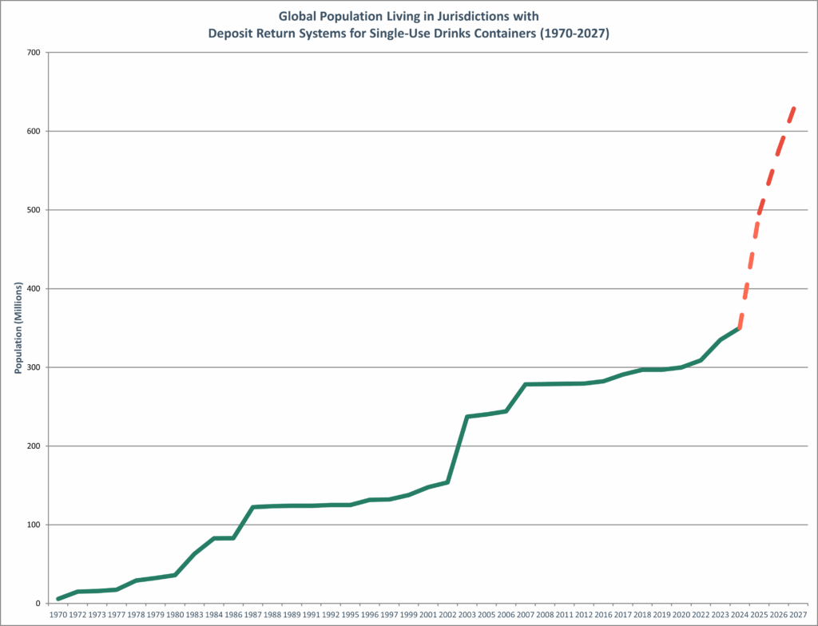Click the 500 value on the y-axis

coord(32,210)
